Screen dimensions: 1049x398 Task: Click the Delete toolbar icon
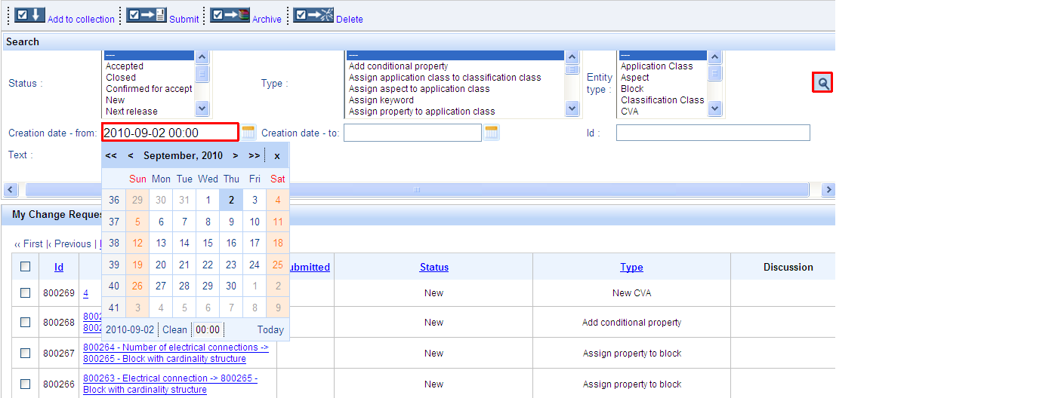tap(313, 16)
